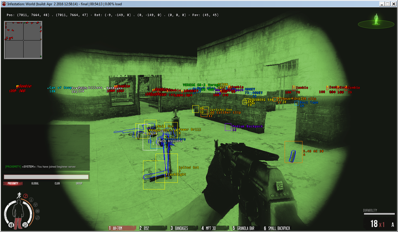Click the system message about beginner server

40,167
